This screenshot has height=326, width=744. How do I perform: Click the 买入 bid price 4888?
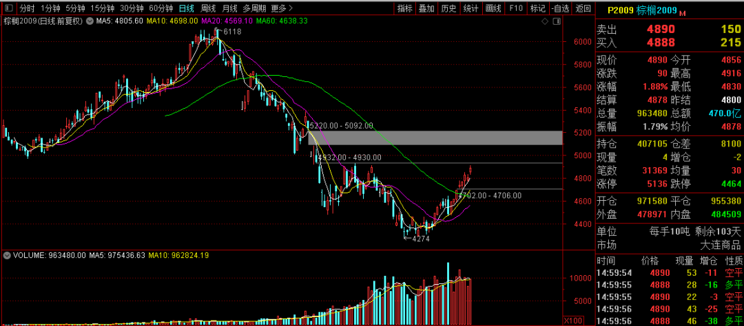pyautogui.click(x=661, y=43)
